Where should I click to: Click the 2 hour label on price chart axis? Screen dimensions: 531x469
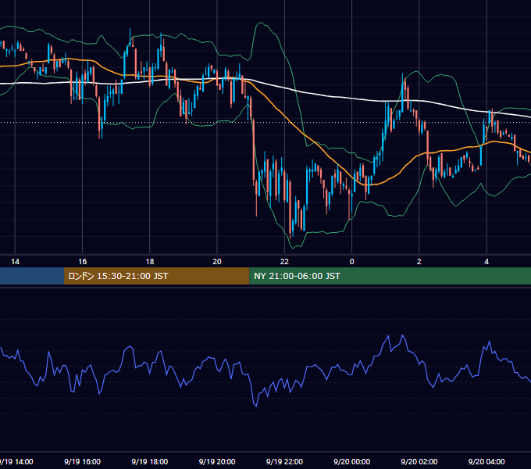pos(419,262)
